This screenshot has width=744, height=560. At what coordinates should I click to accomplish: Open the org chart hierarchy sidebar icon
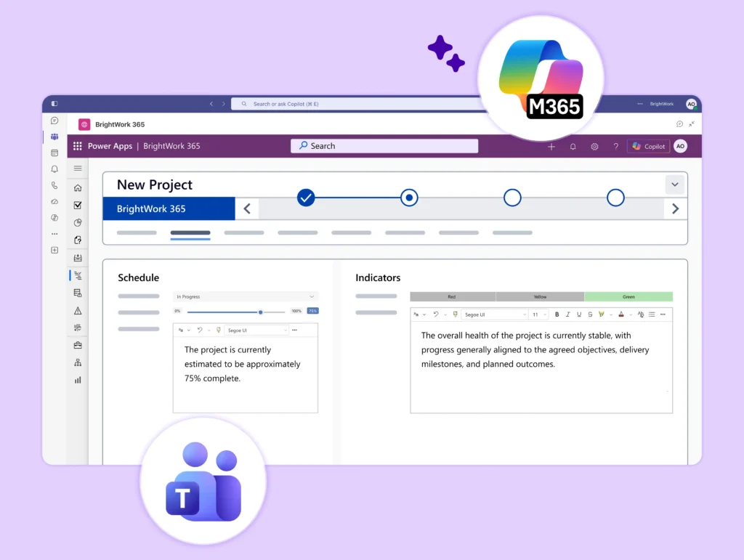[x=78, y=362]
